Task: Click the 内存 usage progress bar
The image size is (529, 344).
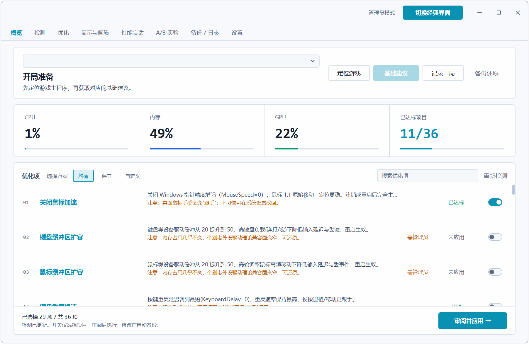Action: [x=201, y=149]
